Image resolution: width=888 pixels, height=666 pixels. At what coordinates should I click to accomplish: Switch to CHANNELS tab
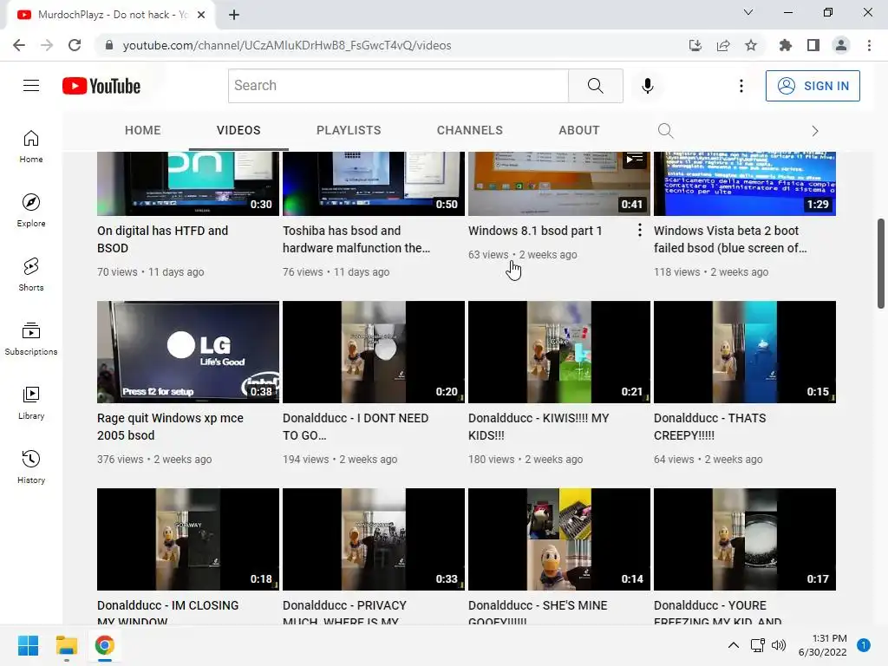469,130
